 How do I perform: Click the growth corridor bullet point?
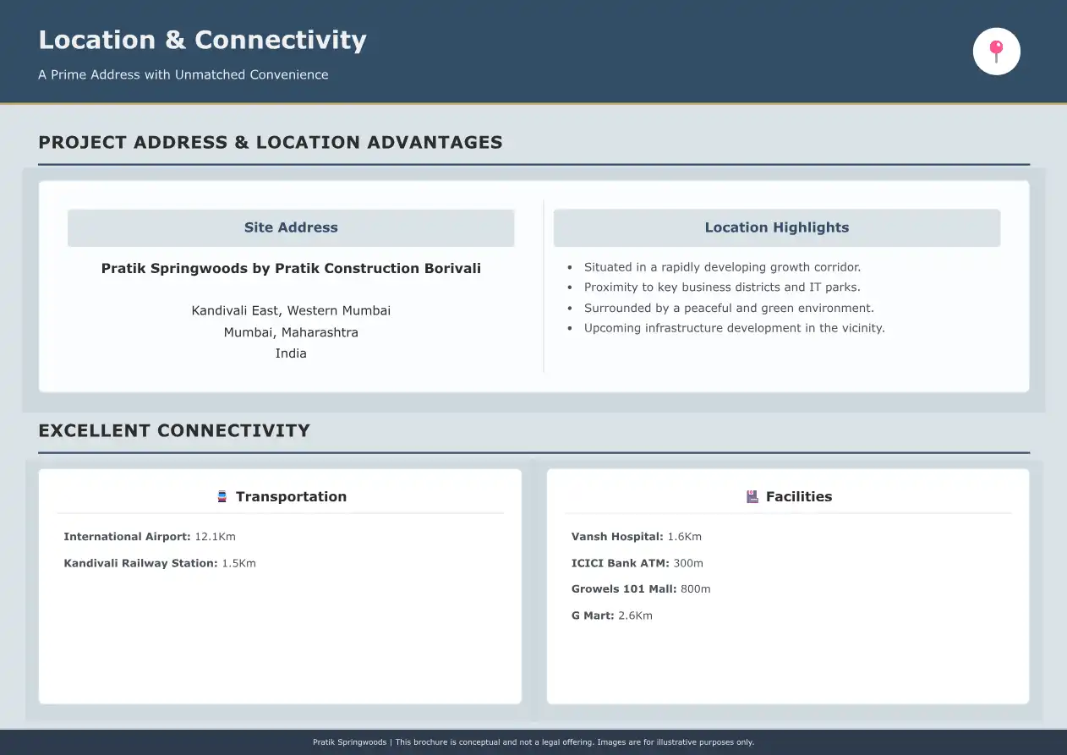(x=722, y=267)
